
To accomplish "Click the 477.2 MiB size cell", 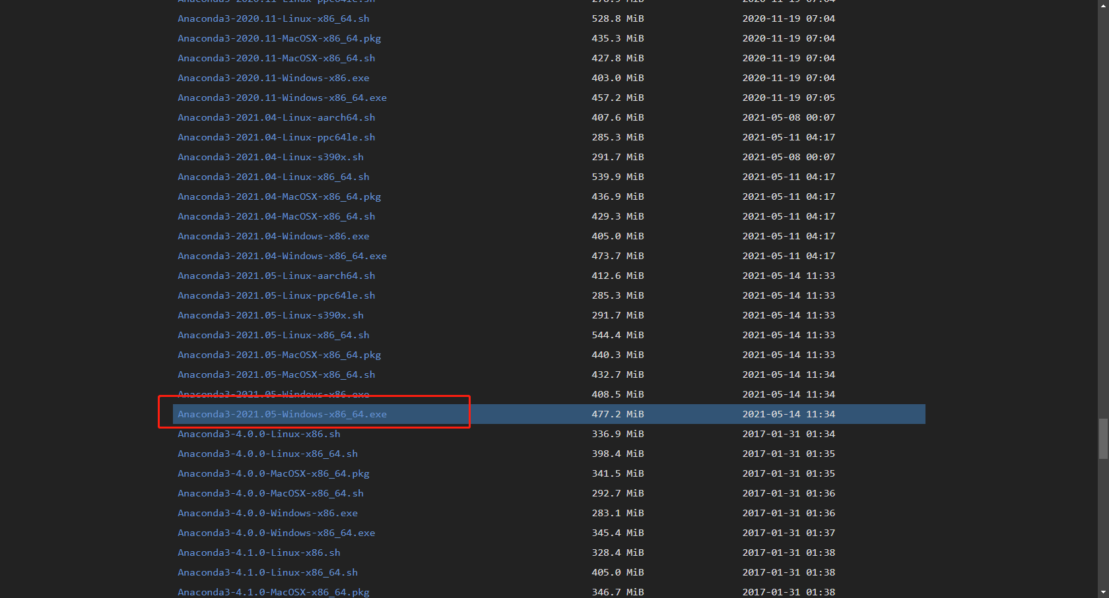I will tap(617, 414).
